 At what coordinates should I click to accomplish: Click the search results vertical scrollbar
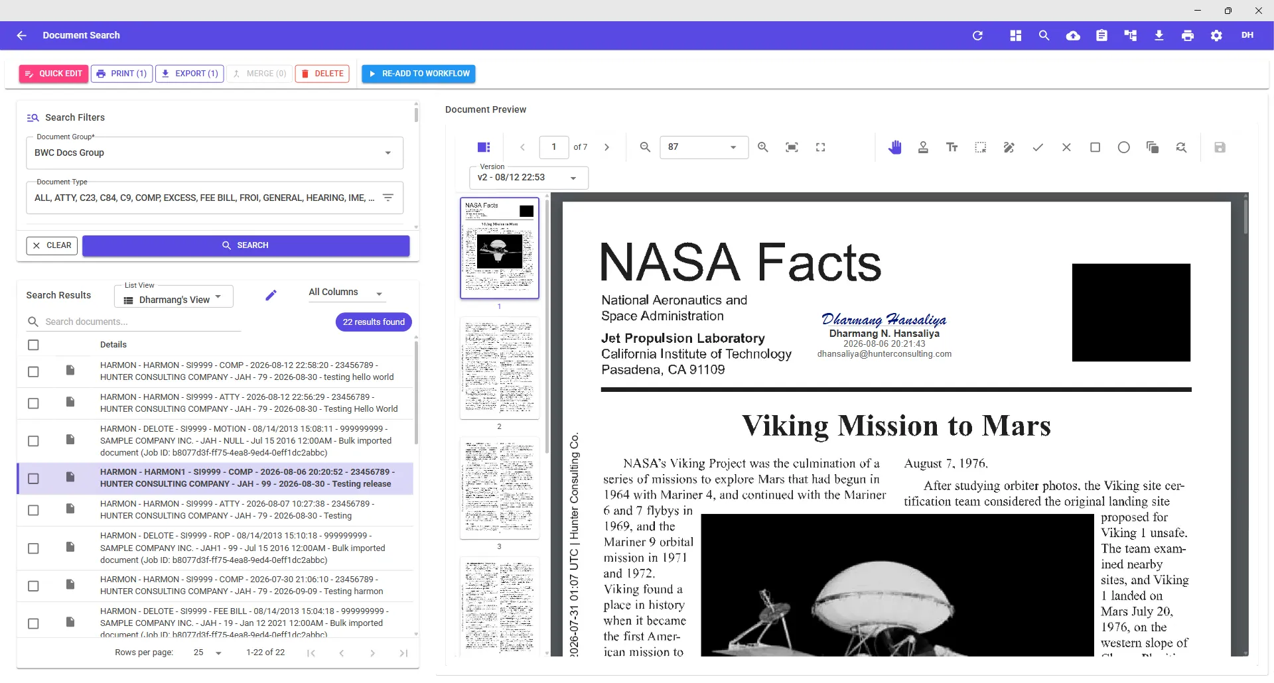[x=416, y=391]
